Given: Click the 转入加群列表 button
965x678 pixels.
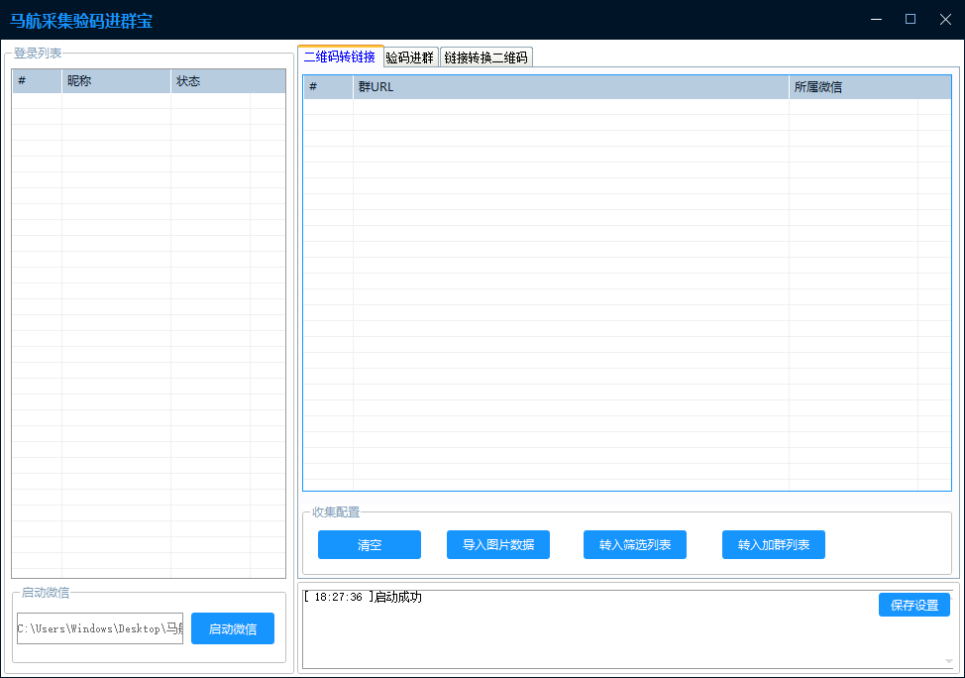Looking at the screenshot, I should [774, 545].
